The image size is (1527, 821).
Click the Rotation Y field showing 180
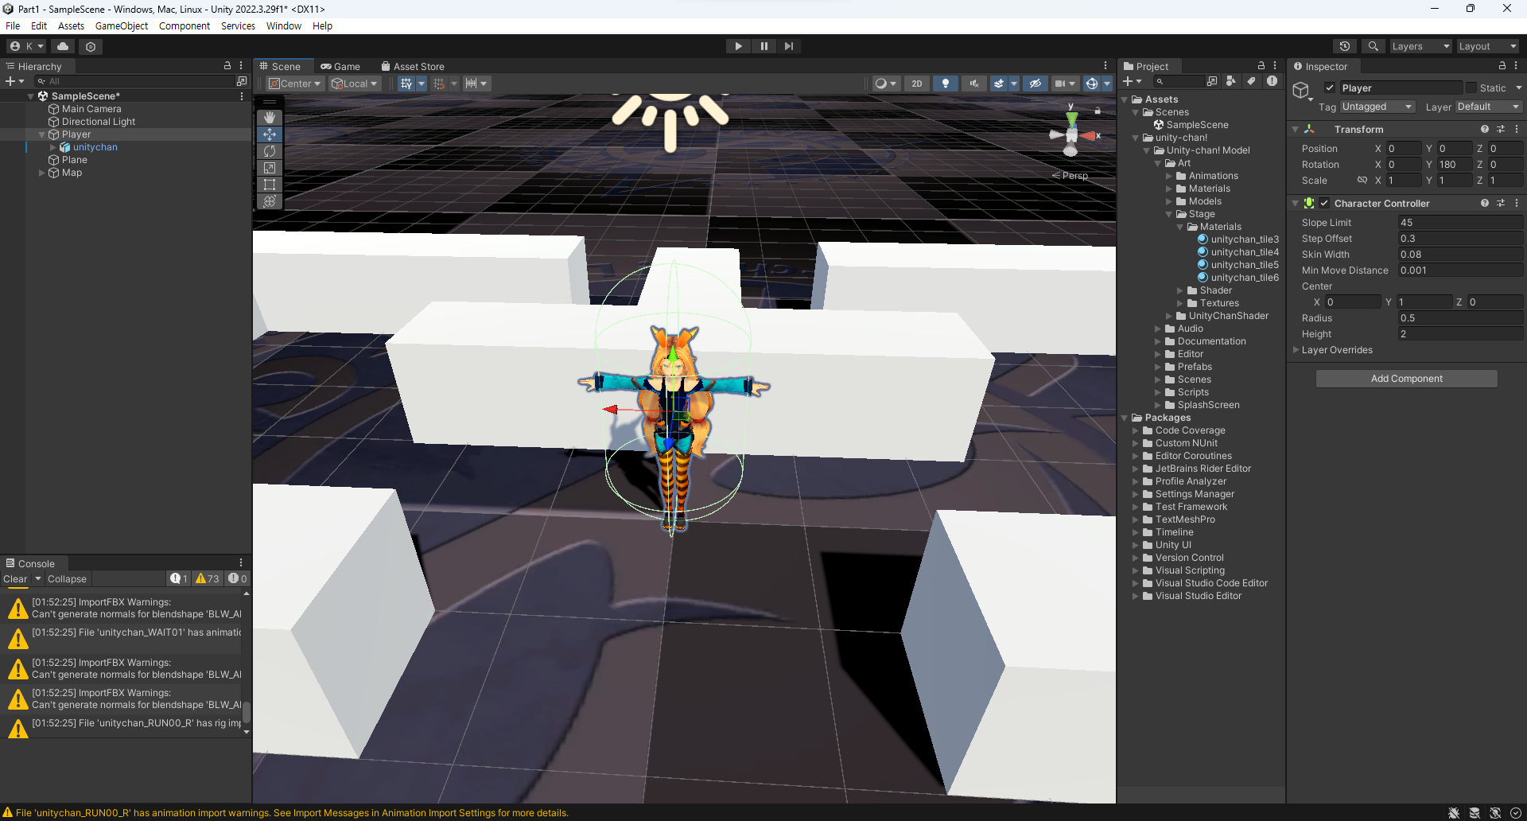tap(1454, 165)
